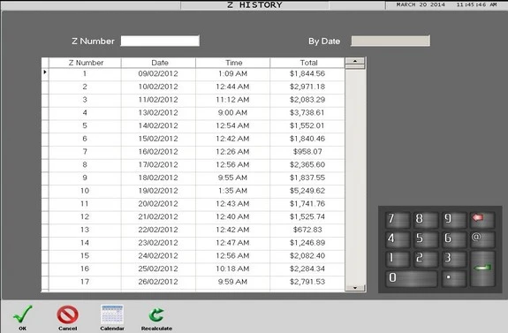The width and height of the screenshot is (508, 333).
Task: Sort by the Date column header
Action: 159,63
